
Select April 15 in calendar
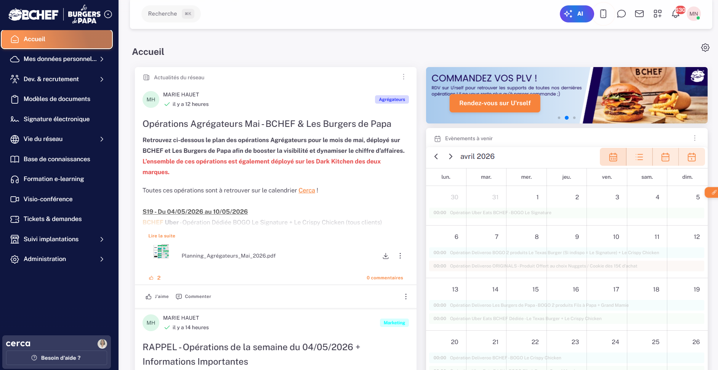[535, 290]
